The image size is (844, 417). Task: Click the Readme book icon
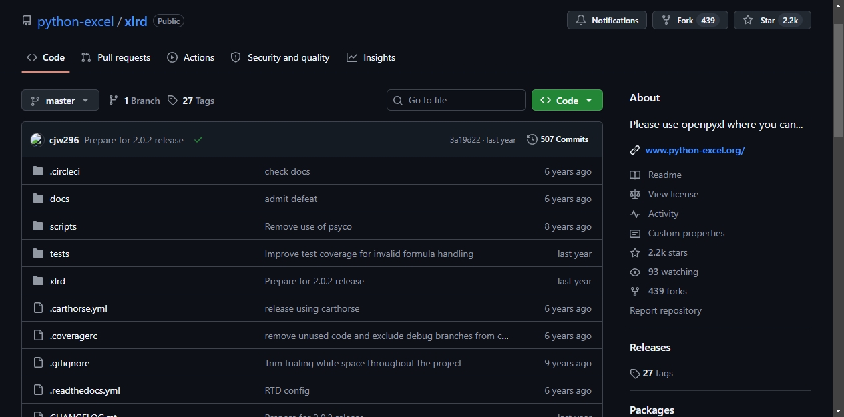pyautogui.click(x=635, y=175)
